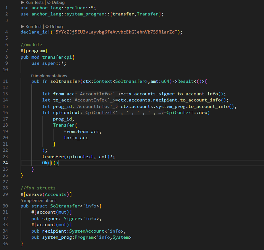Click '#[derive(Accounts)]' attribute
This screenshot has height=250, width=264.
coord(46,194)
